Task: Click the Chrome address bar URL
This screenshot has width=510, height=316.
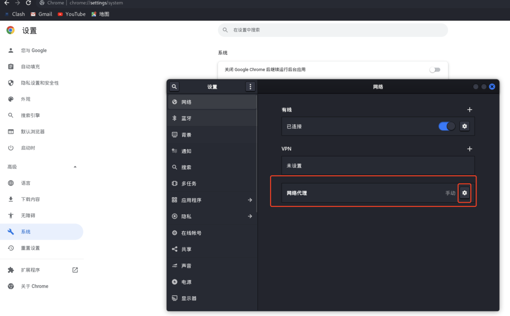Action: point(96,3)
